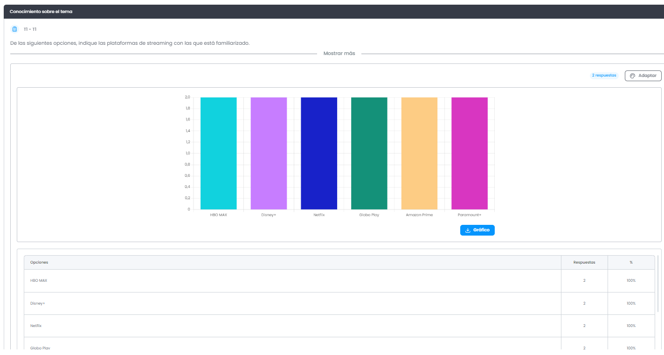Click the Paramount+ axis label
The width and height of the screenshot is (664, 355).
pos(470,215)
